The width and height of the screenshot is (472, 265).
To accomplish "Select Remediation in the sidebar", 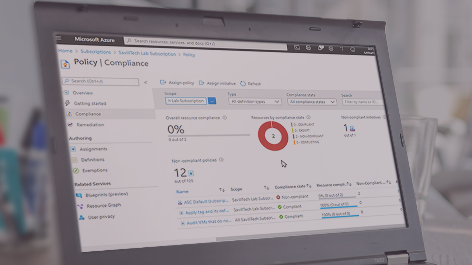I will pos(90,125).
